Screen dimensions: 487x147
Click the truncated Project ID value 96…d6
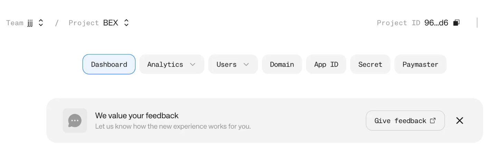tap(436, 23)
